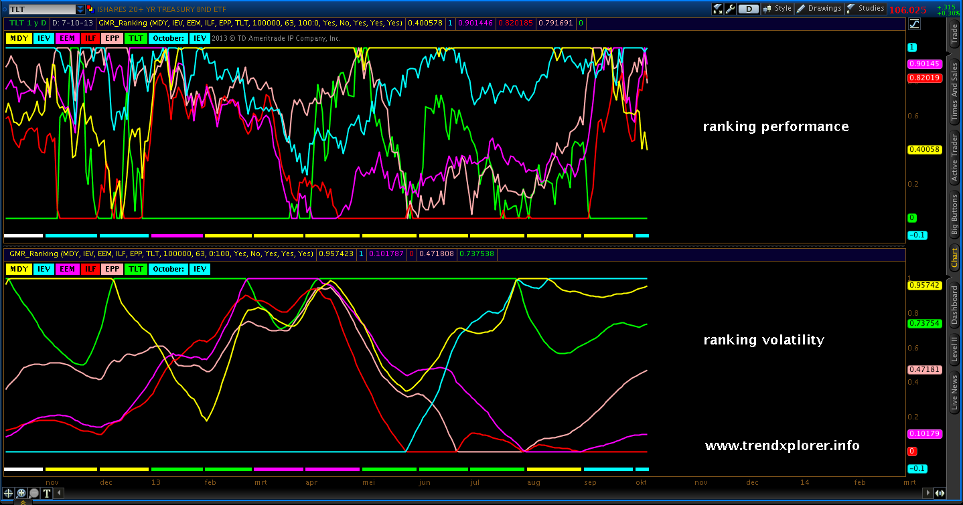Open chart settings with the wrench icon
Image resolution: width=963 pixels, height=505 pixels.
[x=730, y=9]
